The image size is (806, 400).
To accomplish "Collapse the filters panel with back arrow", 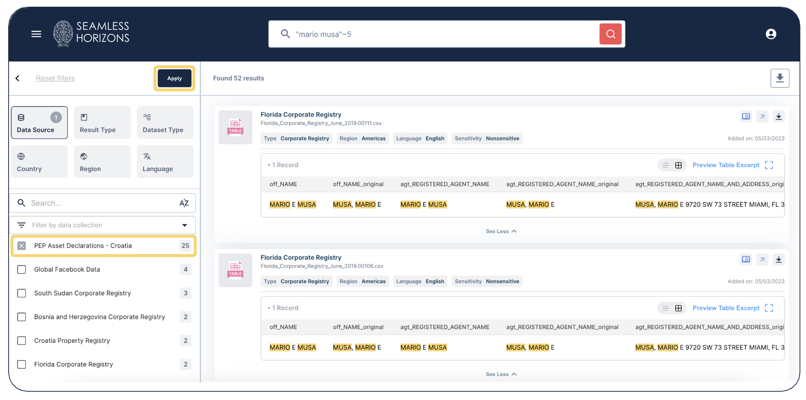I will pos(18,78).
